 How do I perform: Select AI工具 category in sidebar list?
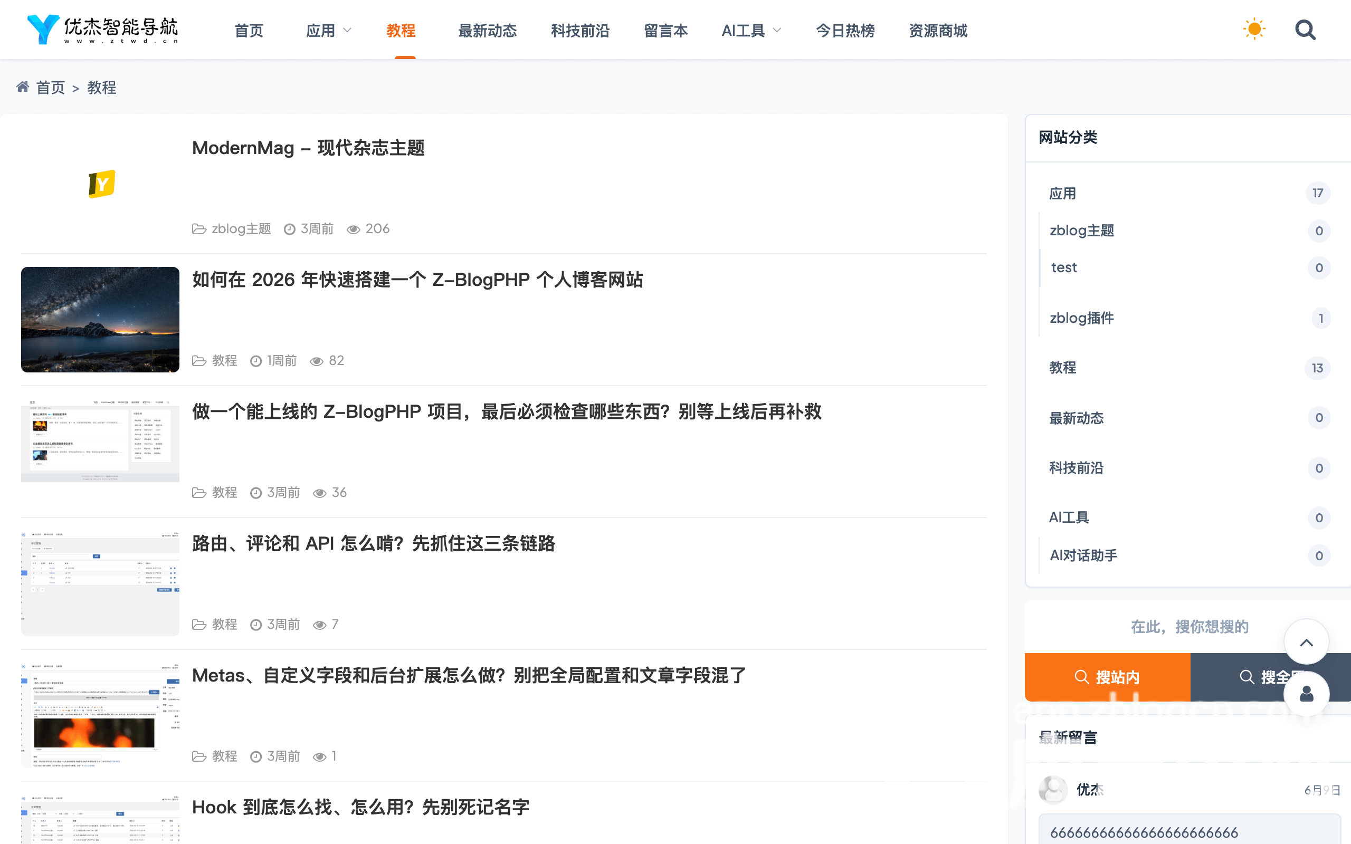click(1069, 517)
